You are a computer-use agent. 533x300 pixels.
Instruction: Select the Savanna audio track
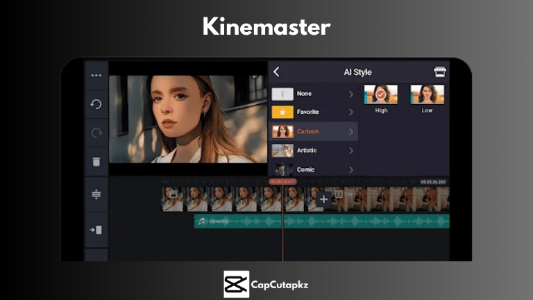pos(321,222)
